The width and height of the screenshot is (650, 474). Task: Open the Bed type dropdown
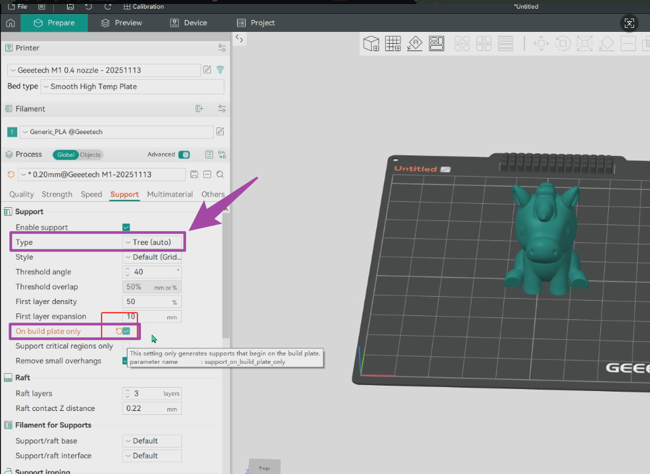point(133,87)
